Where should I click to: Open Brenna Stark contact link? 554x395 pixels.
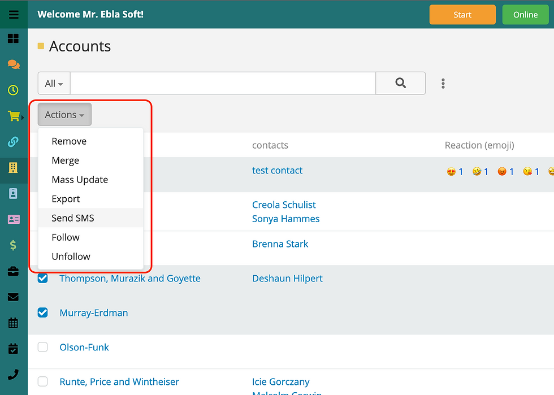(x=280, y=244)
